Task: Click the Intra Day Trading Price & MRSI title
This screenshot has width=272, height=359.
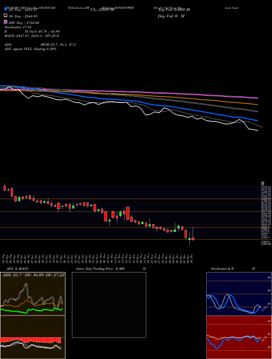Action: pos(111,269)
